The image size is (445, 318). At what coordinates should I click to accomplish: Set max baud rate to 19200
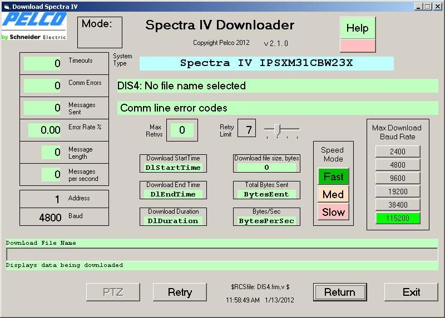398,191
